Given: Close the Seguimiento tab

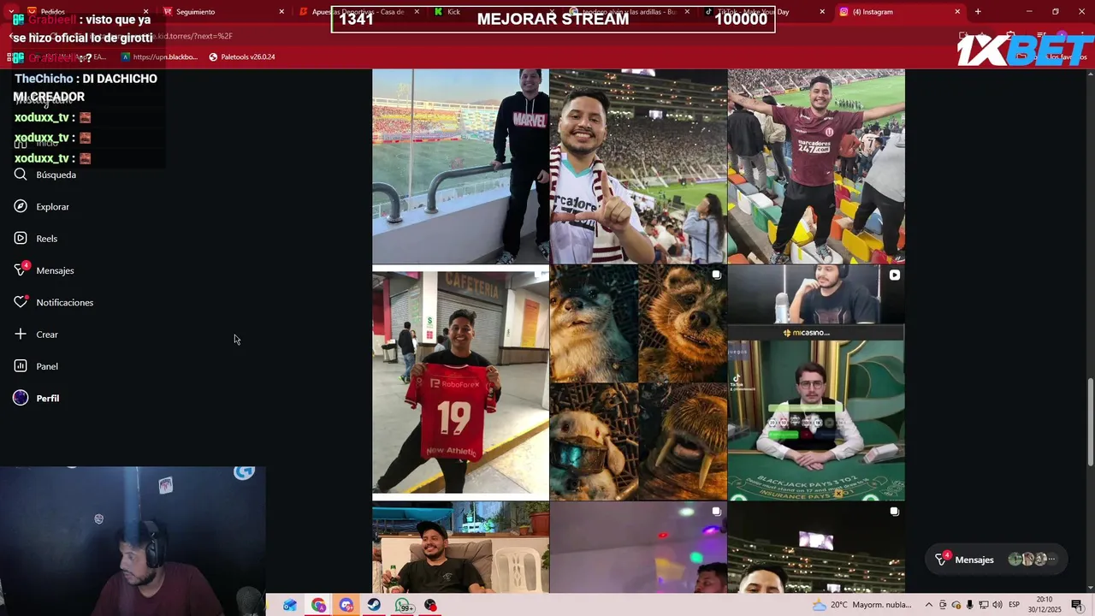Looking at the screenshot, I should 281,12.
